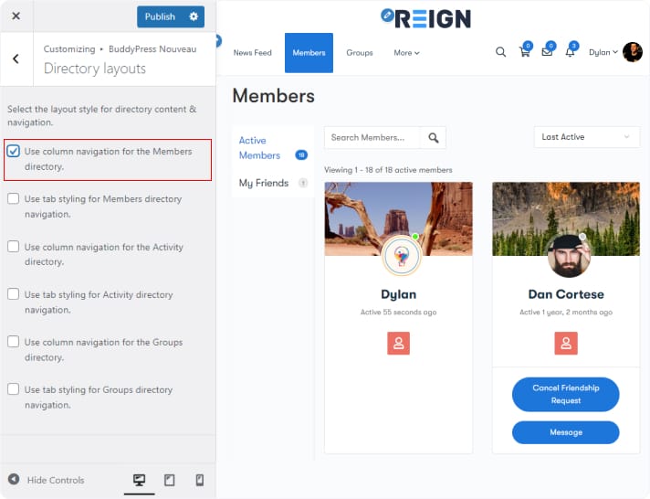The height and width of the screenshot is (499, 650).
Task: Click the Cancel Friendship Request button
Action: (x=565, y=394)
